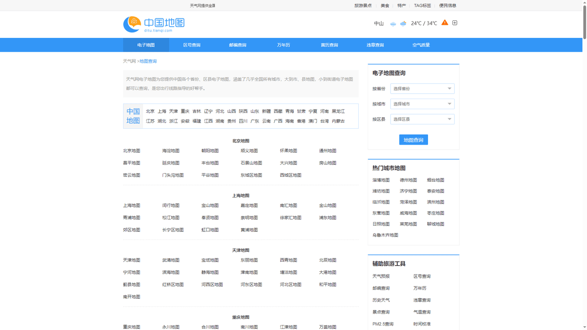Click the 中山 city name in header
This screenshot has width=587, height=330.
tap(379, 23)
